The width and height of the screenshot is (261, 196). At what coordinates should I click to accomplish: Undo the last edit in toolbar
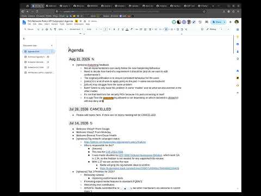38,29
